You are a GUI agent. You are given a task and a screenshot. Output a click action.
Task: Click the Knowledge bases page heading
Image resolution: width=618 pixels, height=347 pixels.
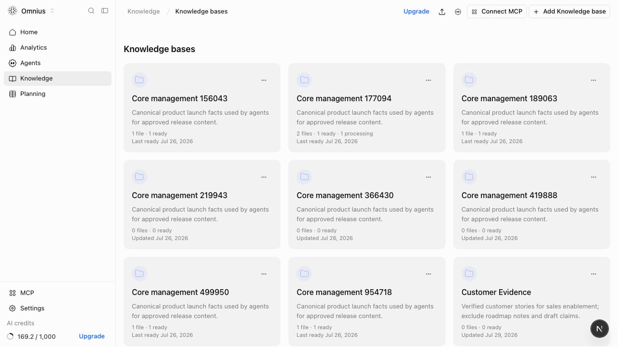[159, 49]
